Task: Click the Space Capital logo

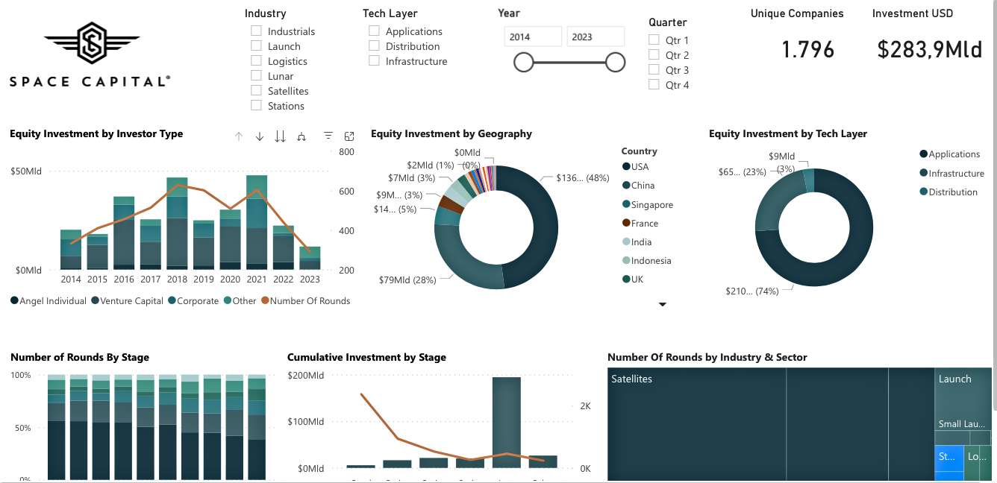Action: (90, 54)
